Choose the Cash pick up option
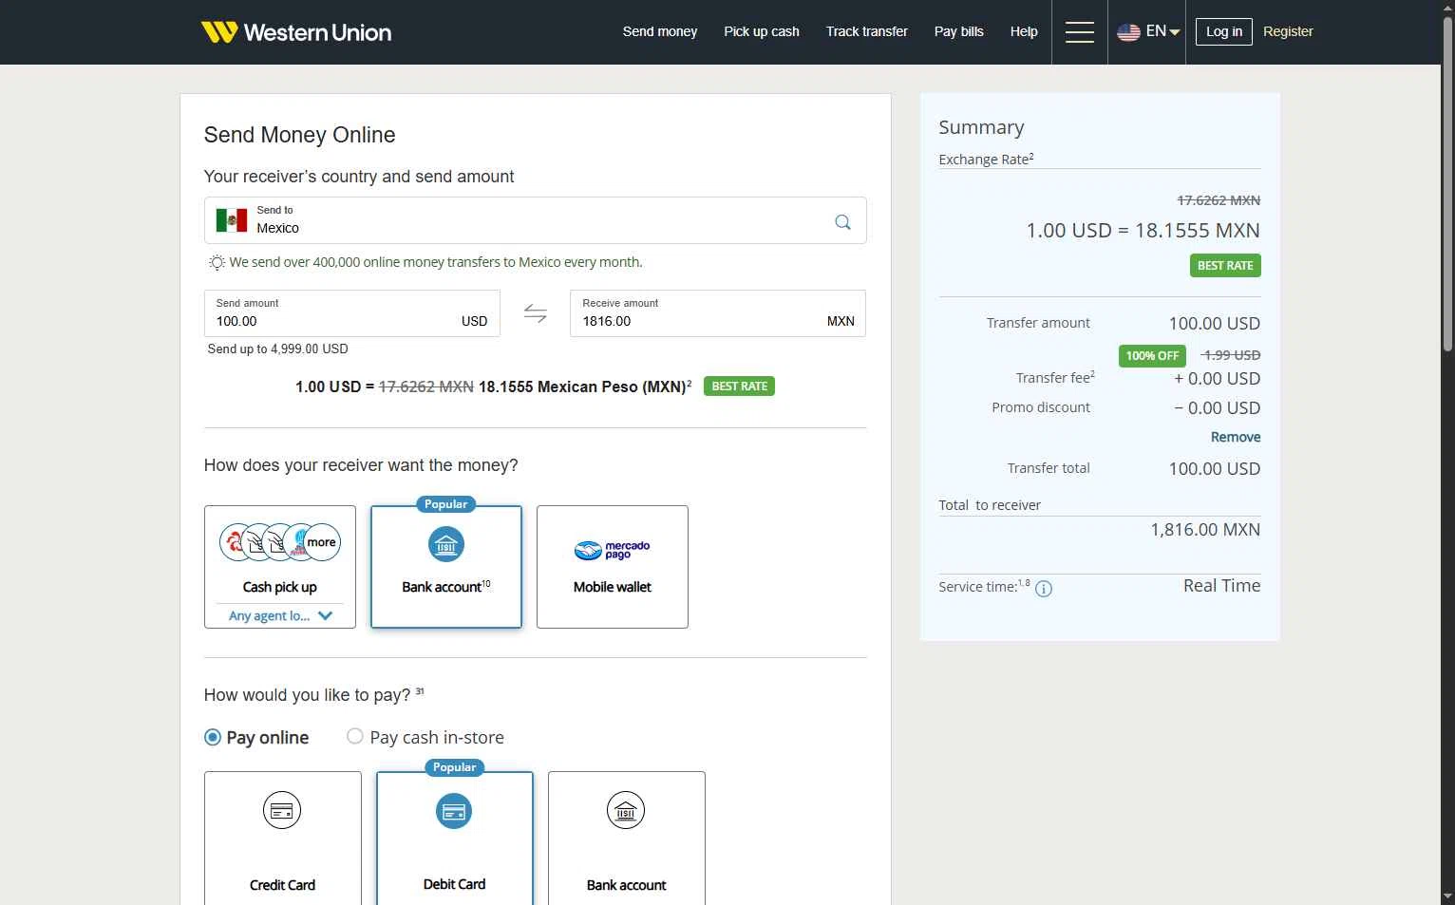Image resolution: width=1455 pixels, height=905 pixels. pyautogui.click(x=280, y=567)
